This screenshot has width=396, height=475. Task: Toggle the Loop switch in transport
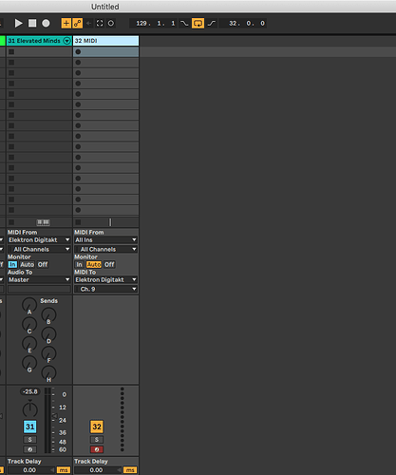198,23
